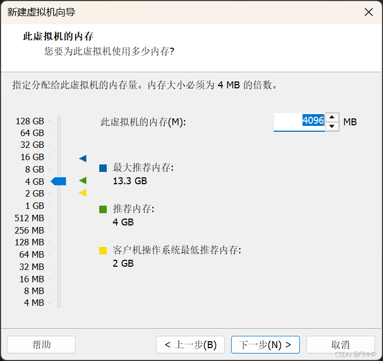
Task: Click the blue maximum recommended memory arrow marker
Action: click(x=83, y=158)
